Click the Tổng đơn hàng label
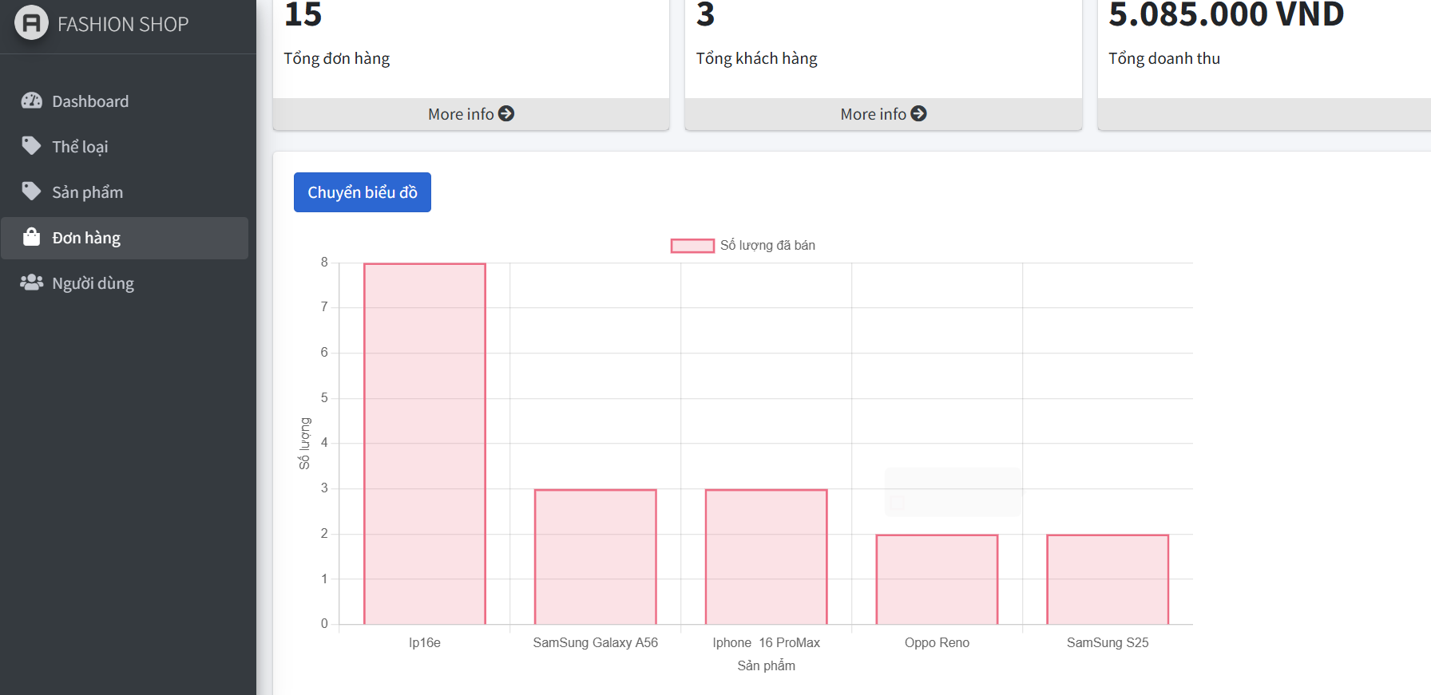 pos(337,58)
